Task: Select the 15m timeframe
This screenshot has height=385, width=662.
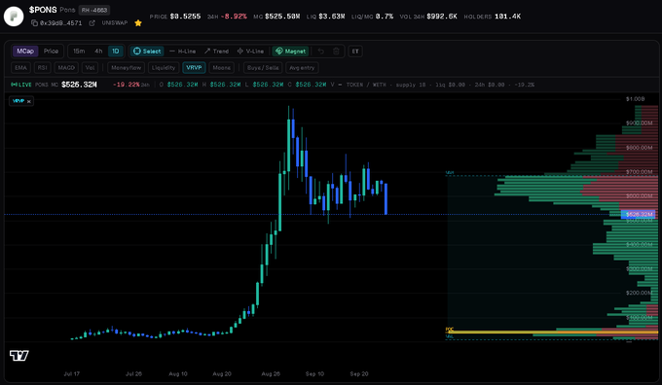Action: pos(79,51)
